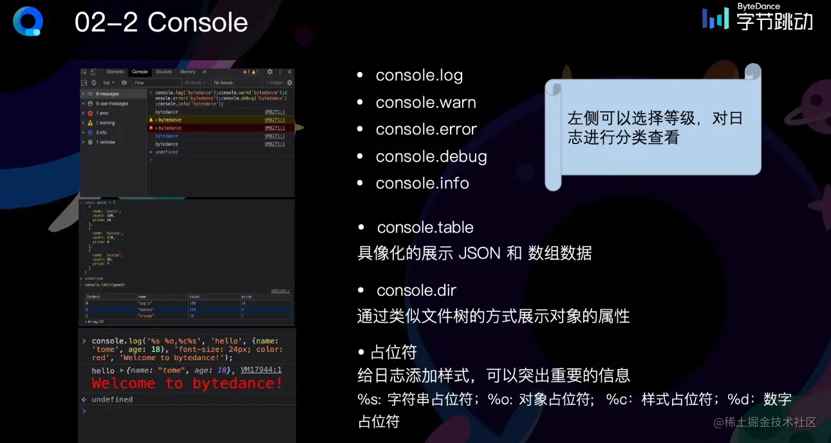Click the 'No Issues' button

[x=223, y=82]
